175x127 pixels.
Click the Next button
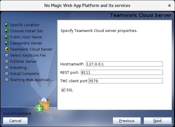(158, 121)
